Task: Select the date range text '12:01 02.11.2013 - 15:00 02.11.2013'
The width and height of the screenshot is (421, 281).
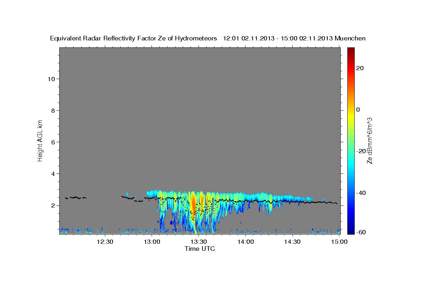Action: pyautogui.click(x=278, y=38)
